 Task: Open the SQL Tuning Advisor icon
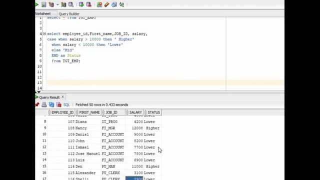click(71, 4)
